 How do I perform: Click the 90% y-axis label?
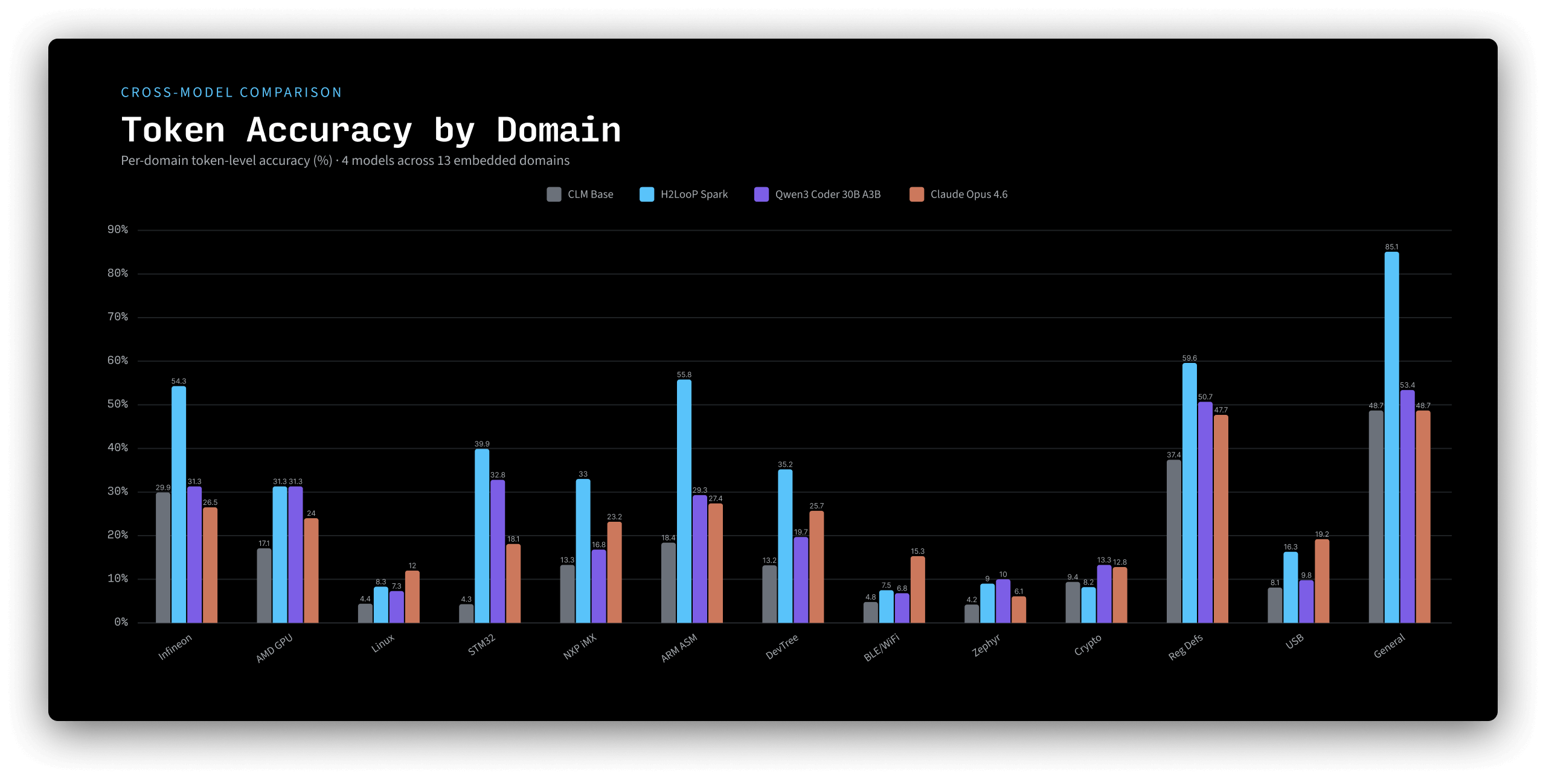tap(118, 229)
